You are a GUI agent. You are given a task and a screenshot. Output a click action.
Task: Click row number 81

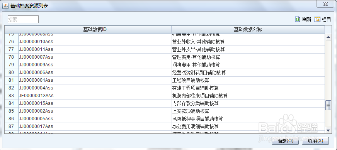[11, 80]
